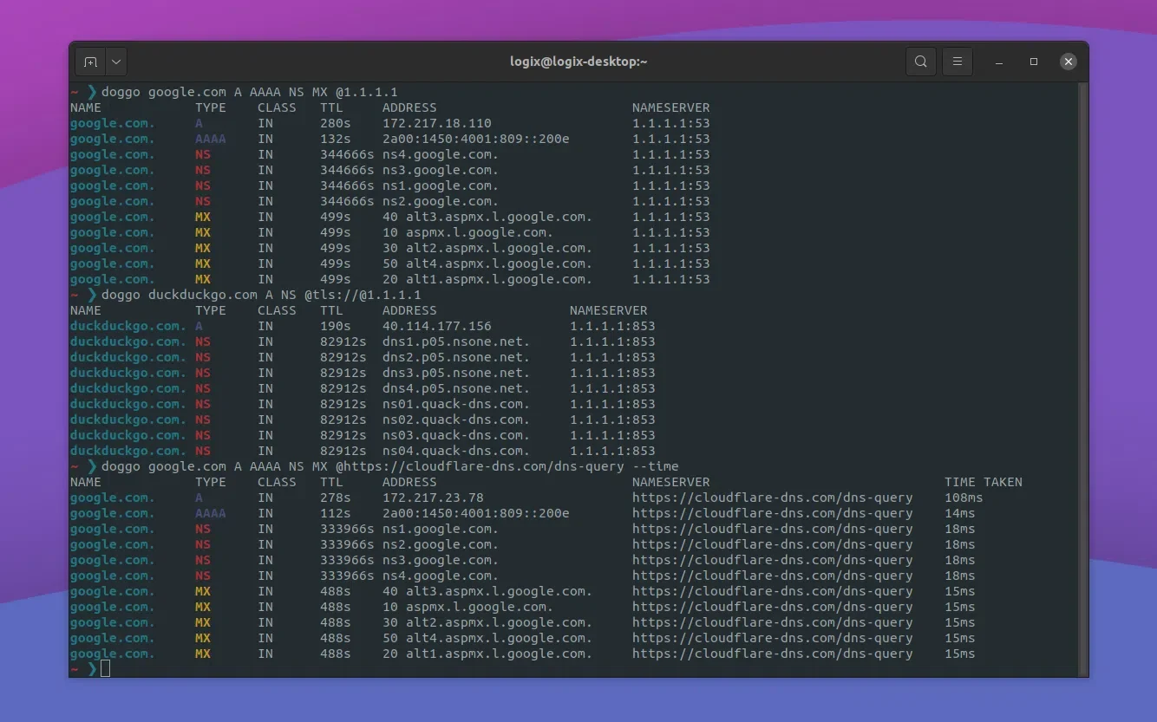Select the address 172.217.18.110
Viewport: 1157px width, 722px height.
(437, 123)
